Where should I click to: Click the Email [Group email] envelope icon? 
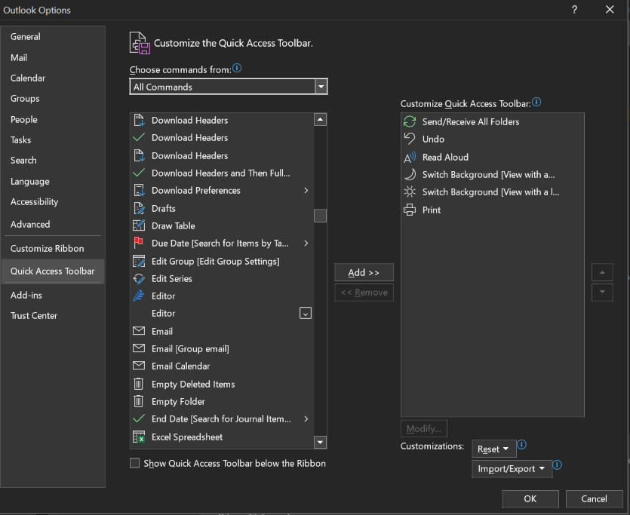tap(139, 348)
